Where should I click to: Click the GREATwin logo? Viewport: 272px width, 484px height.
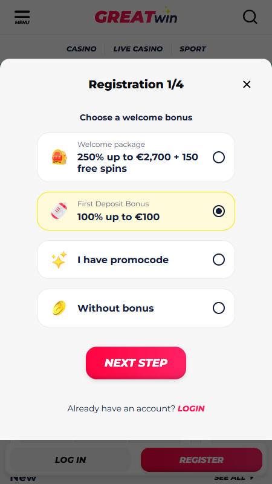[135, 16]
